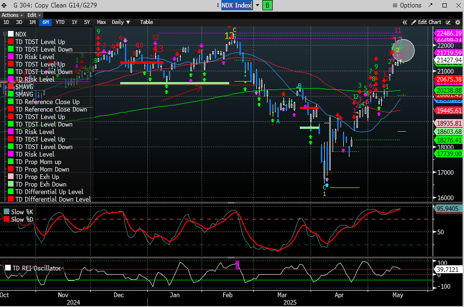Select the Max time range

click(x=101, y=22)
